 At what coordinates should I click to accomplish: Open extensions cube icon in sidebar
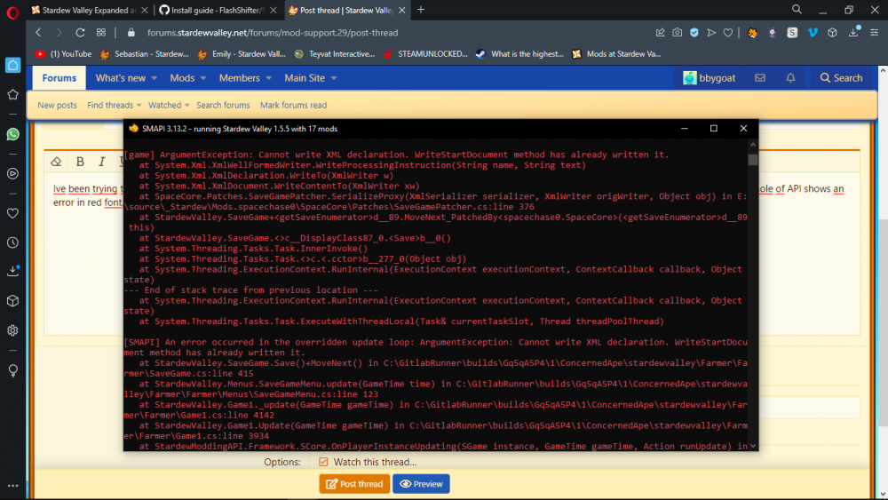(x=12, y=301)
